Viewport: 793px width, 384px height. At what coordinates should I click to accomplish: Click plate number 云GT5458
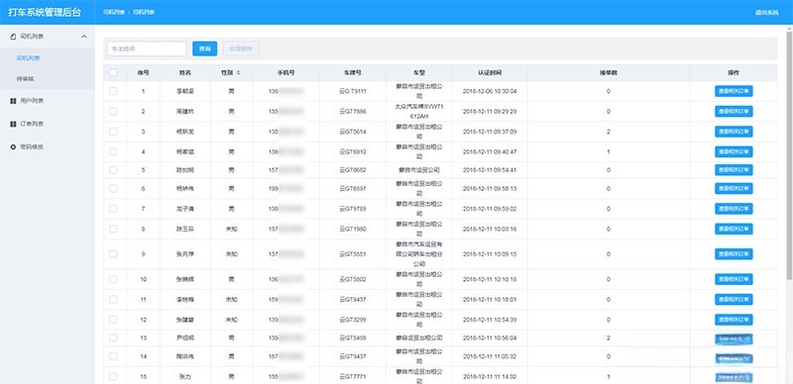click(353, 338)
